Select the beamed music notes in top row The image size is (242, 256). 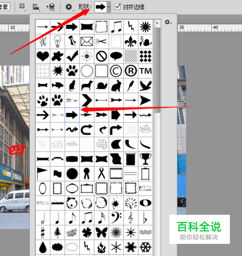click(x=116, y=27)
